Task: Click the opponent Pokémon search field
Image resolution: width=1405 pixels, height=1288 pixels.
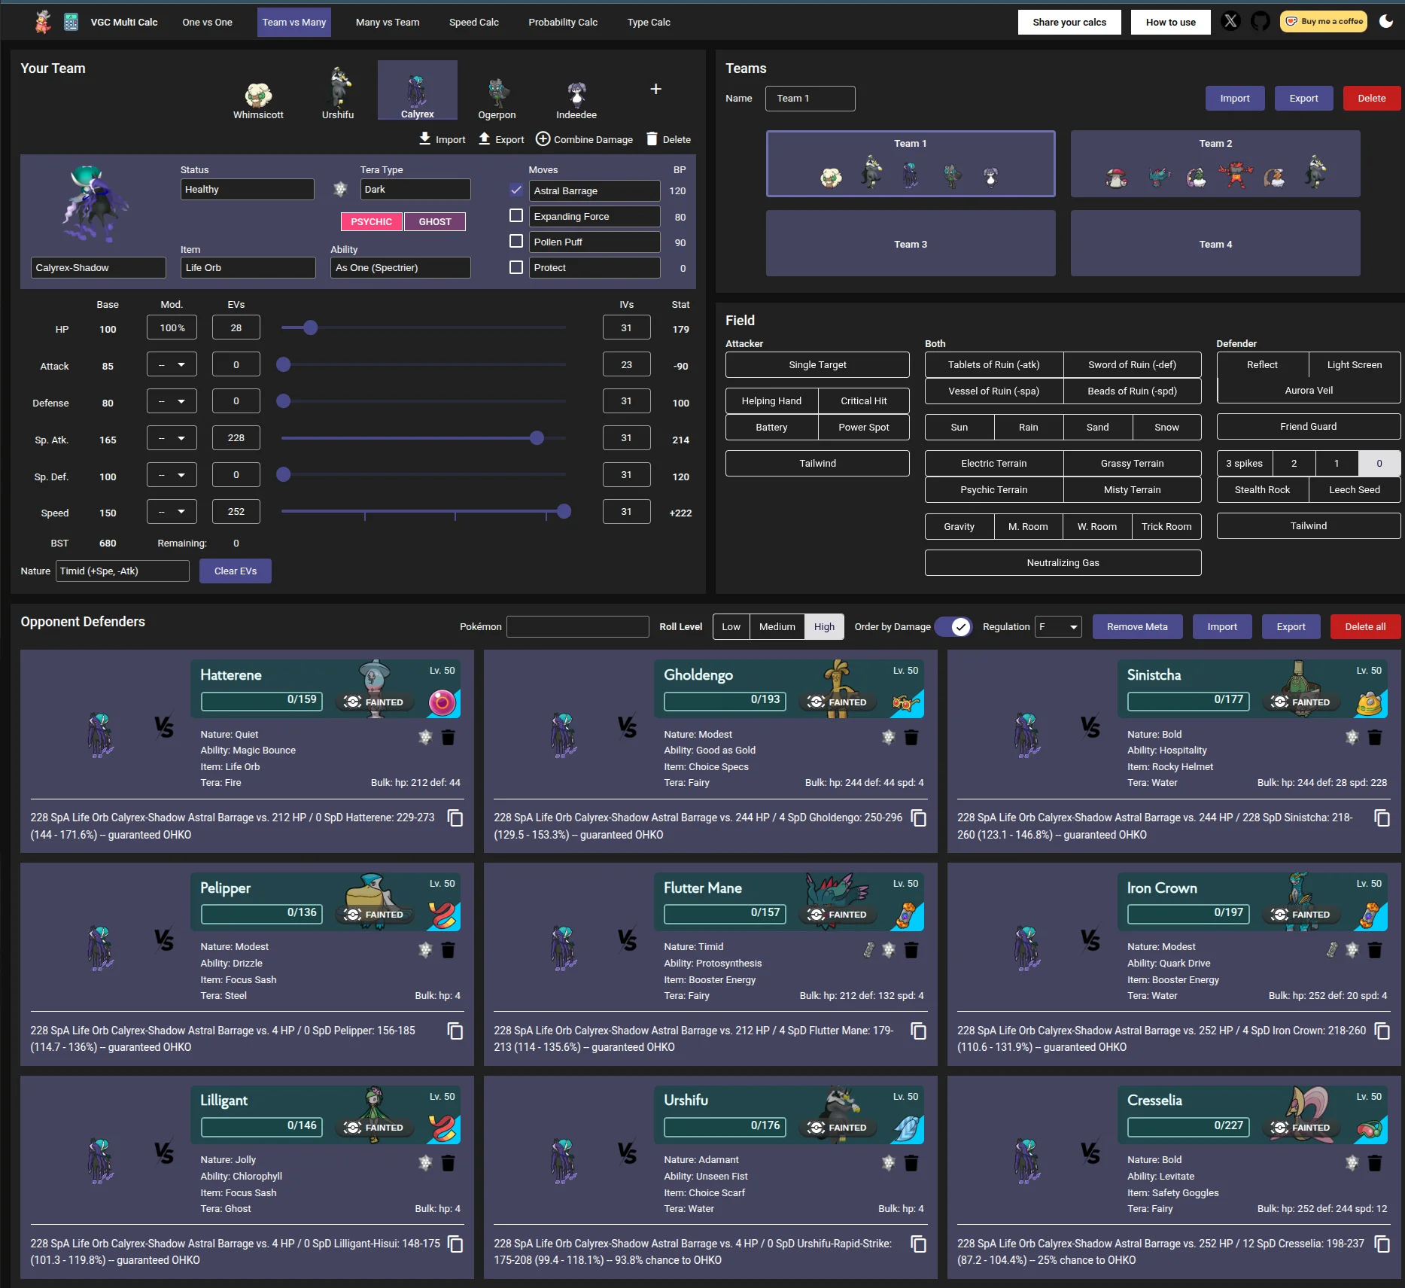Action: pyautogui.click(x=578, y=626)
